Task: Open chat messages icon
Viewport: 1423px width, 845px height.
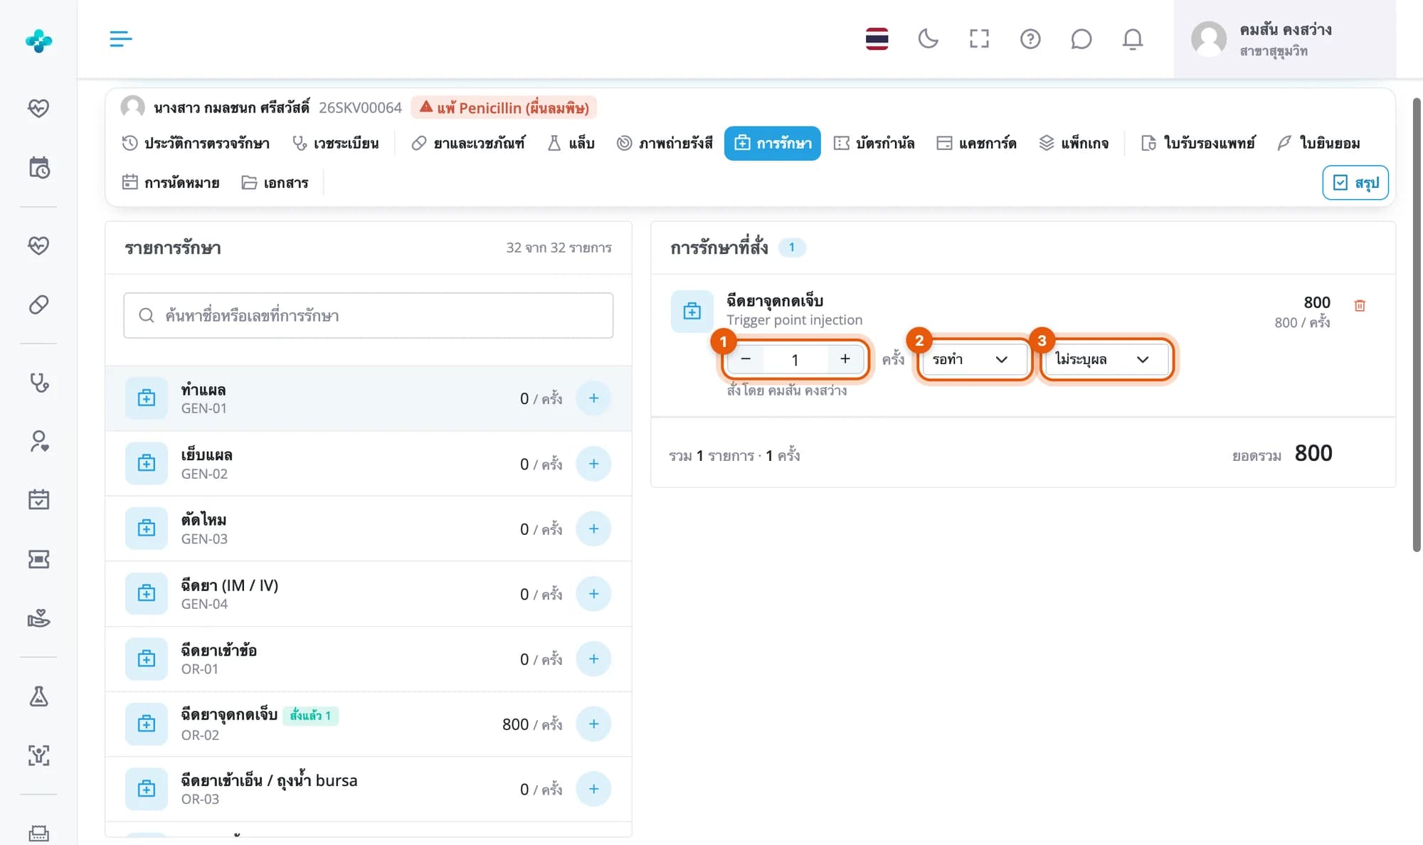Action: [1081, 38]
